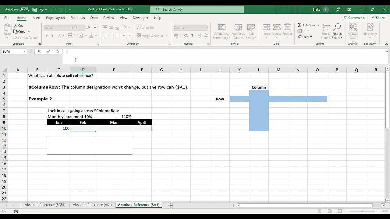Toggle Italic formatting
Screen dimensions: 390x219
(x=52, y=36)
